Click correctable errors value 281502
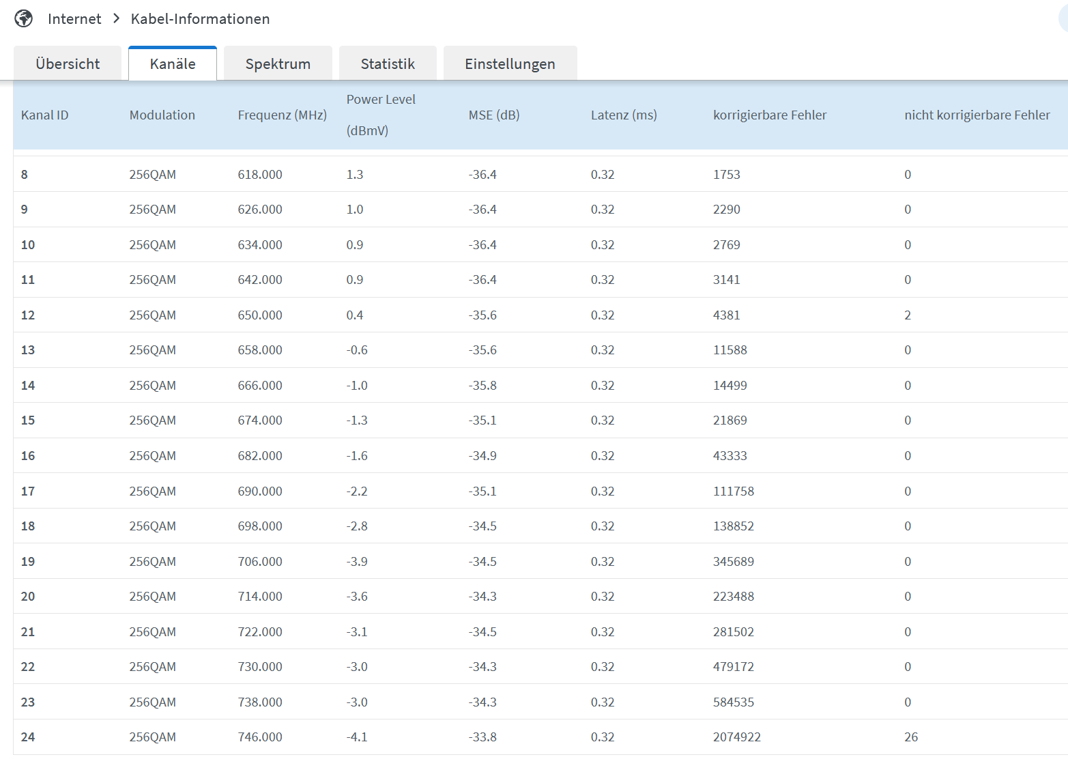The height and width of the screenshot is (770, 1068). click(734, 632)
